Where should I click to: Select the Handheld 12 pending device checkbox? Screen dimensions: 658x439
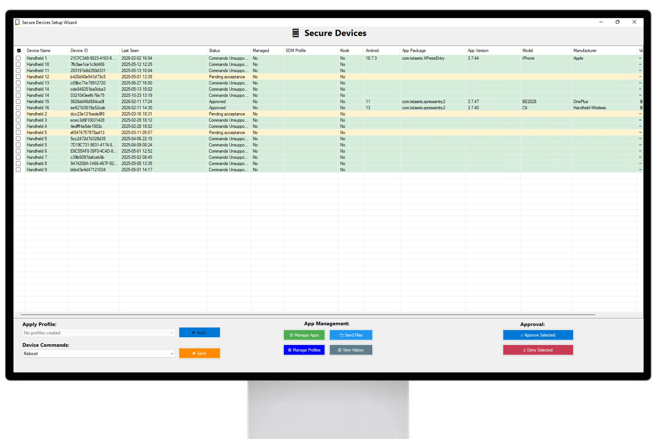19,77
